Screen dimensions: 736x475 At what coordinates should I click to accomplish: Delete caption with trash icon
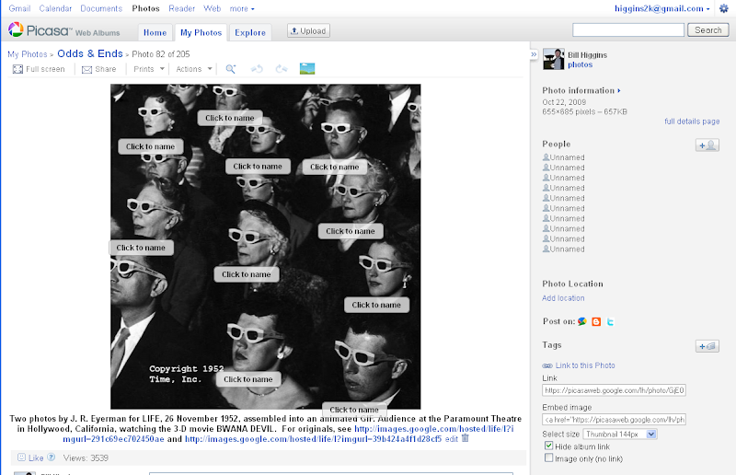click(466, 438)
